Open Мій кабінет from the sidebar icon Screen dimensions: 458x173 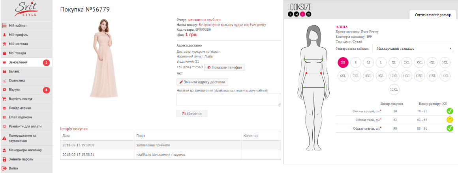point(4,25)
